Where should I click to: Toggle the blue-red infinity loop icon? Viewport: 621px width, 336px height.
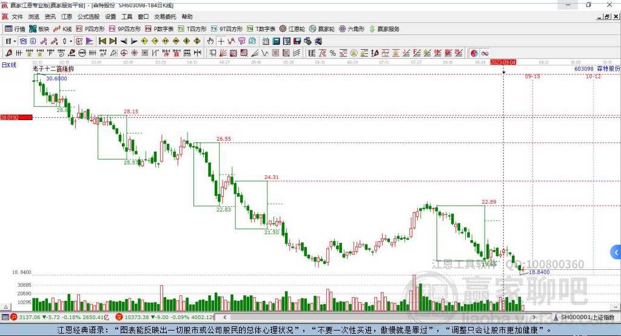[x=485, y=53]
